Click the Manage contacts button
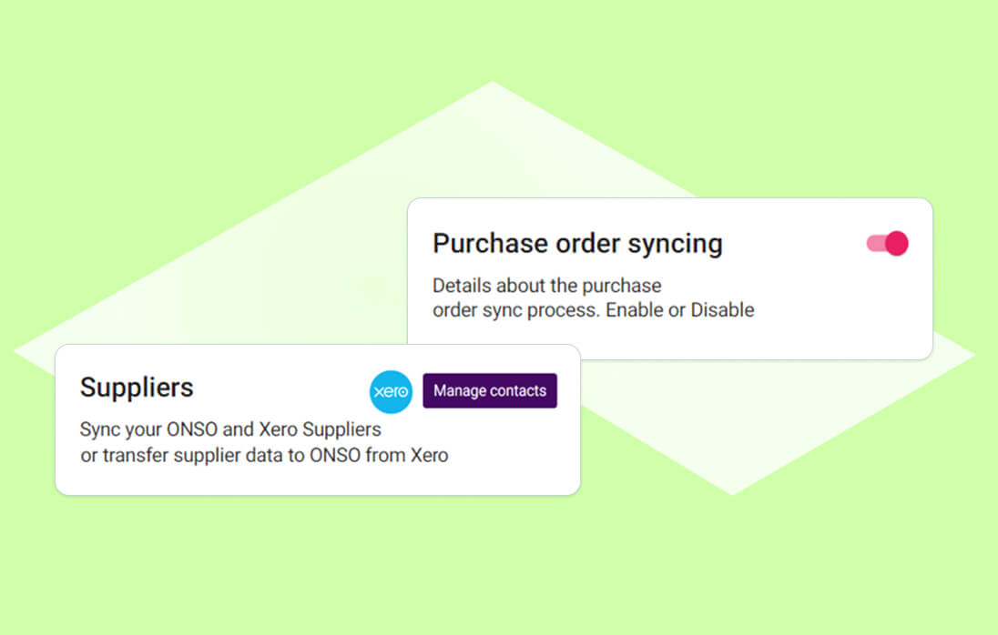The width and height of the screenshot is (998, 635). pyautogui.click(x=490, y=390)
